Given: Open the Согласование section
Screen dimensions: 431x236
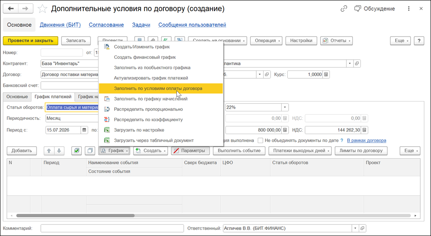Looking at the screenshot, I should pyautogui.click(x=106, y=25).
